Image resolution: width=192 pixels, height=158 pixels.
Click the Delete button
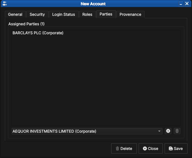pos(124,148)
